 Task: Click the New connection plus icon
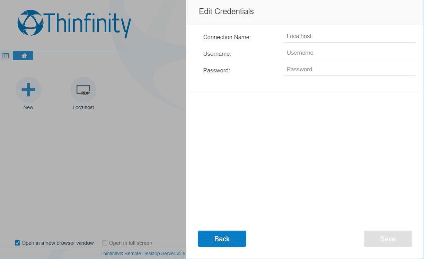28,90
